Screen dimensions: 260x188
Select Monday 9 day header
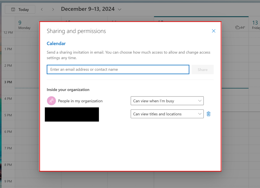pos(24,25)
